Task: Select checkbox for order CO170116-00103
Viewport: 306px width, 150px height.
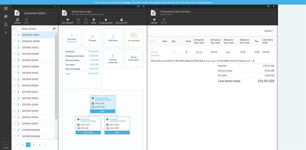Action: (x=14, y=79)
